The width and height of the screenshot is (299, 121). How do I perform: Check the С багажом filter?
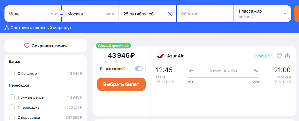pos(12,73)
